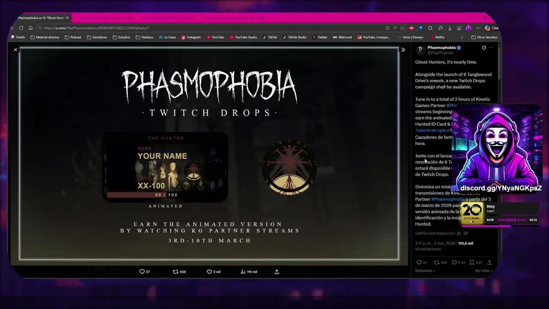Activate read aloud icon in address bar
The image size is (549, 309).
(395, 28)
